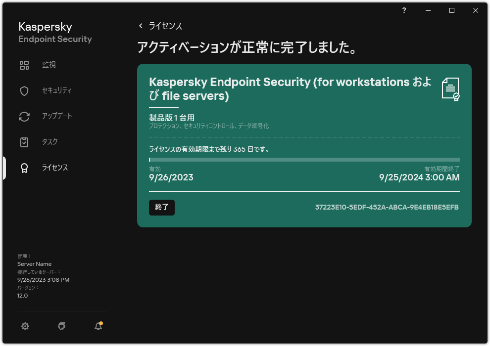Click the Server Name management info
The image size is (490, 346).
(x=35, y=263)
